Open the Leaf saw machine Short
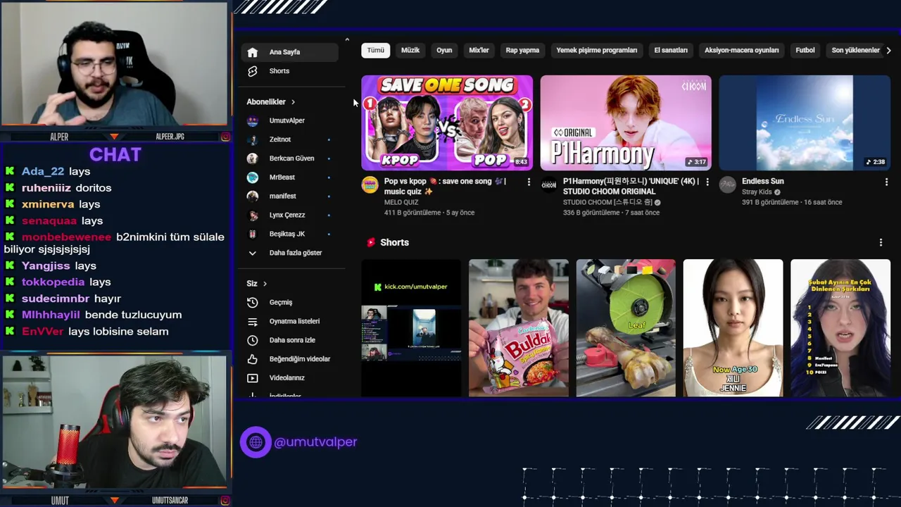 (626, 327)
